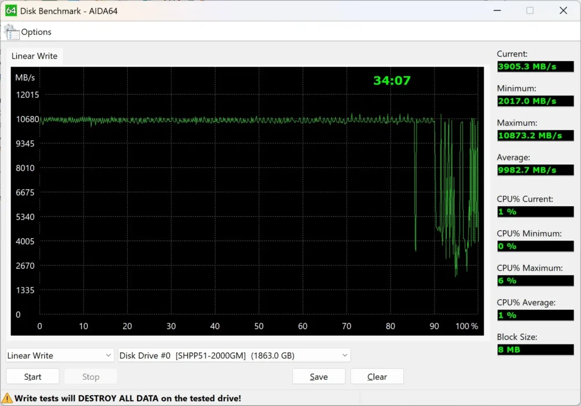
Task: Click the CPU% Current 1 % field
Action: (535, 211)
